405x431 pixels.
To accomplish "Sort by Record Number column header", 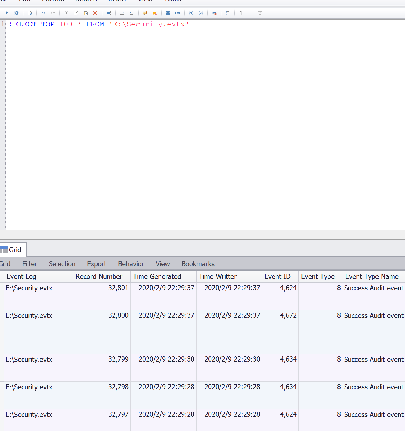I will coord(99,277).
